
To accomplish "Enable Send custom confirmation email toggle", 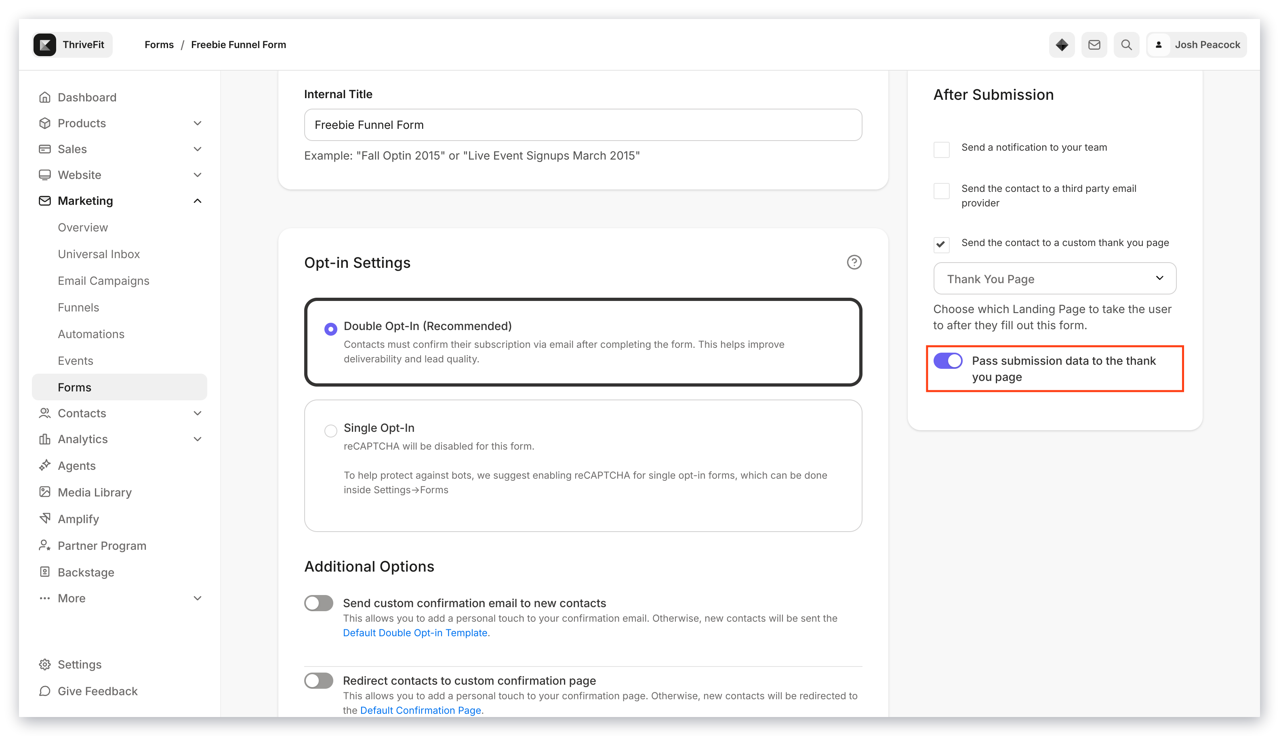I will pos(318,603).
